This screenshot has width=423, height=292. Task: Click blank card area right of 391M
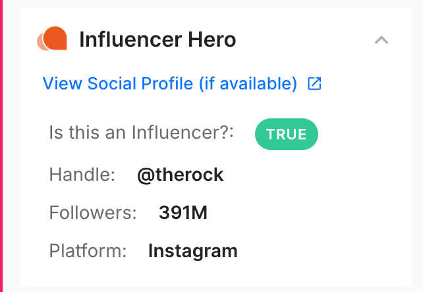[x=303, y=213]
